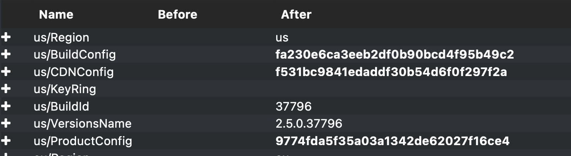Click the plus icon beside us/Region
The width and height of the screenshot is (571, 156).
6,38
